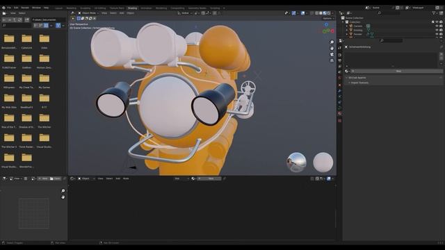Click the file browser search field
The image size is (445, 250).
click(x=16, y=26)
